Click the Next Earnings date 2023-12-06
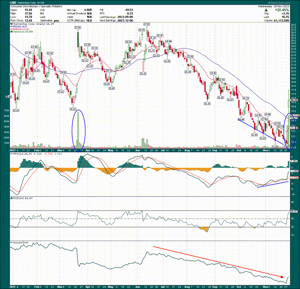The image size is (300, 289). tap(125, 20)
